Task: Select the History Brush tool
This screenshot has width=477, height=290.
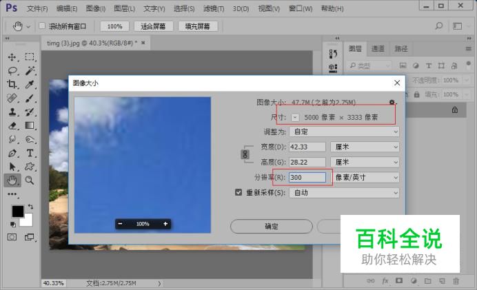Action: pyautogui.click(x=30, y=112)
